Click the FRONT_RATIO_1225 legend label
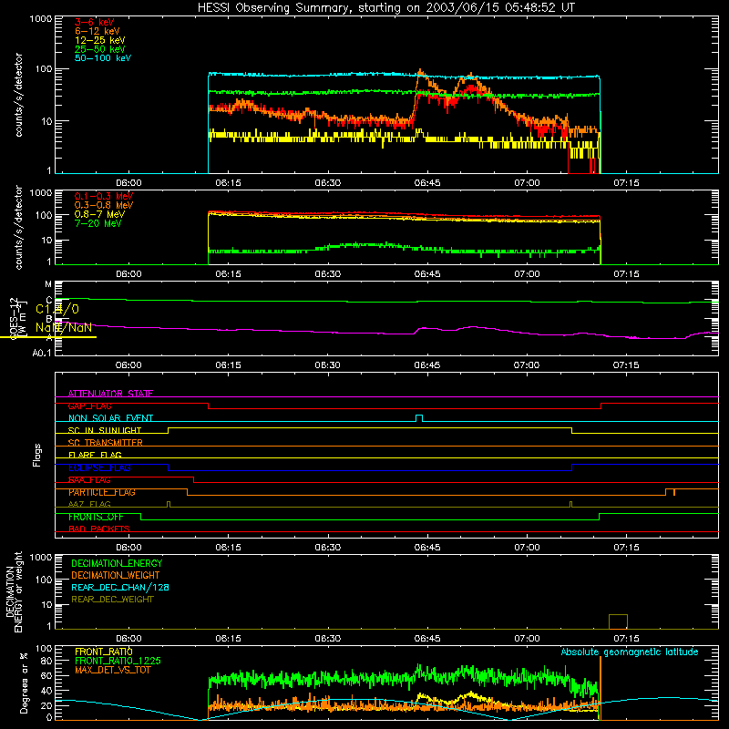This screenshot has height=729, width=729. click(118, 661)
